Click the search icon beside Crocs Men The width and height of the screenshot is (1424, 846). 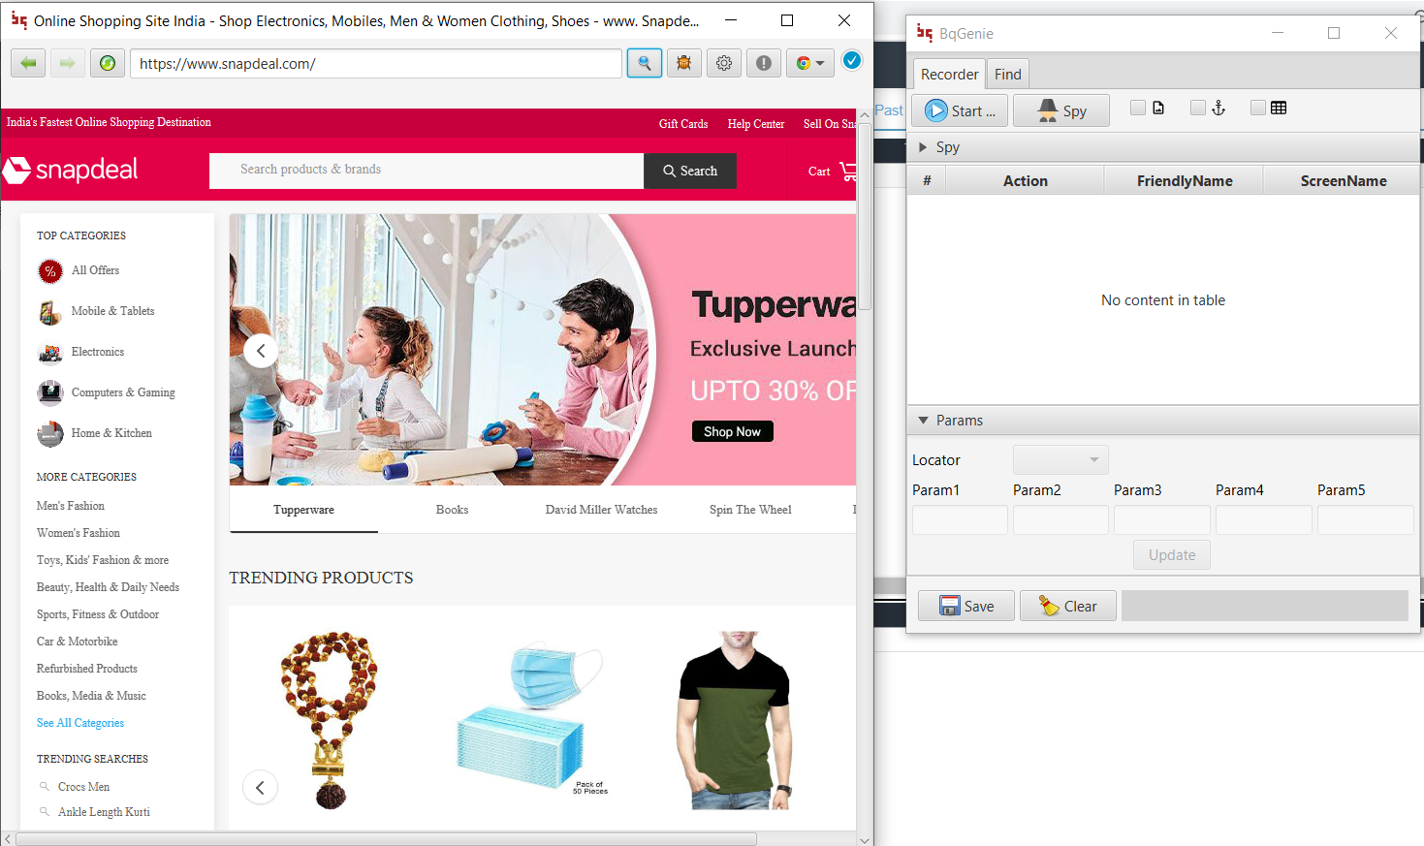tap(44, 786)
